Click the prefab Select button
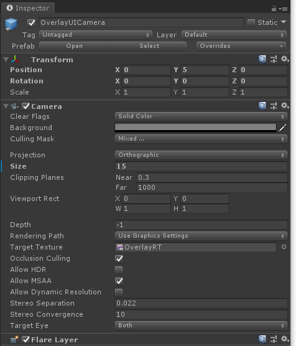The width and height of the screenshot is (296, 346). [x=149, y=46]
